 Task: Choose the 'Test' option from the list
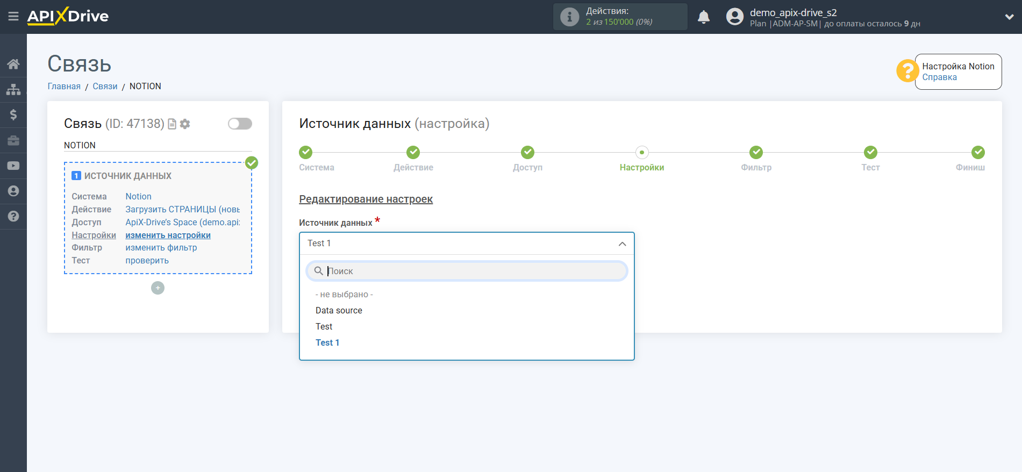[x=324, y=326]
